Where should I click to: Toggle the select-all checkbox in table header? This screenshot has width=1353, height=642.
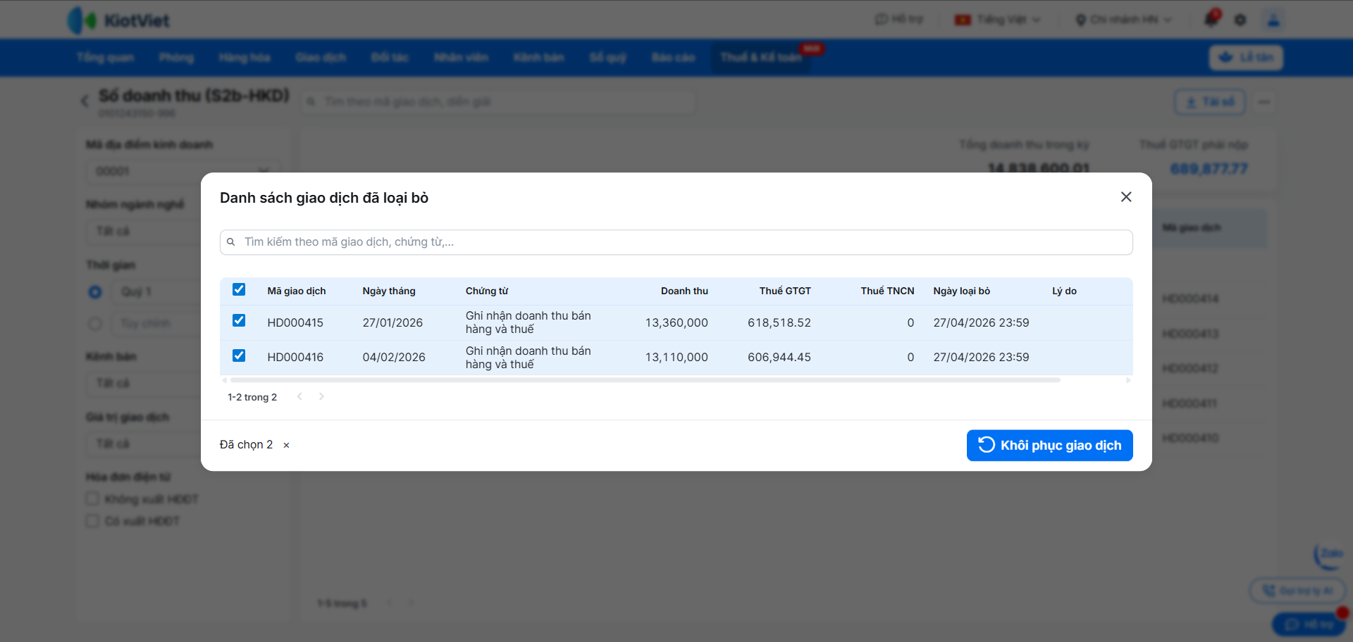tap(239, 290)
